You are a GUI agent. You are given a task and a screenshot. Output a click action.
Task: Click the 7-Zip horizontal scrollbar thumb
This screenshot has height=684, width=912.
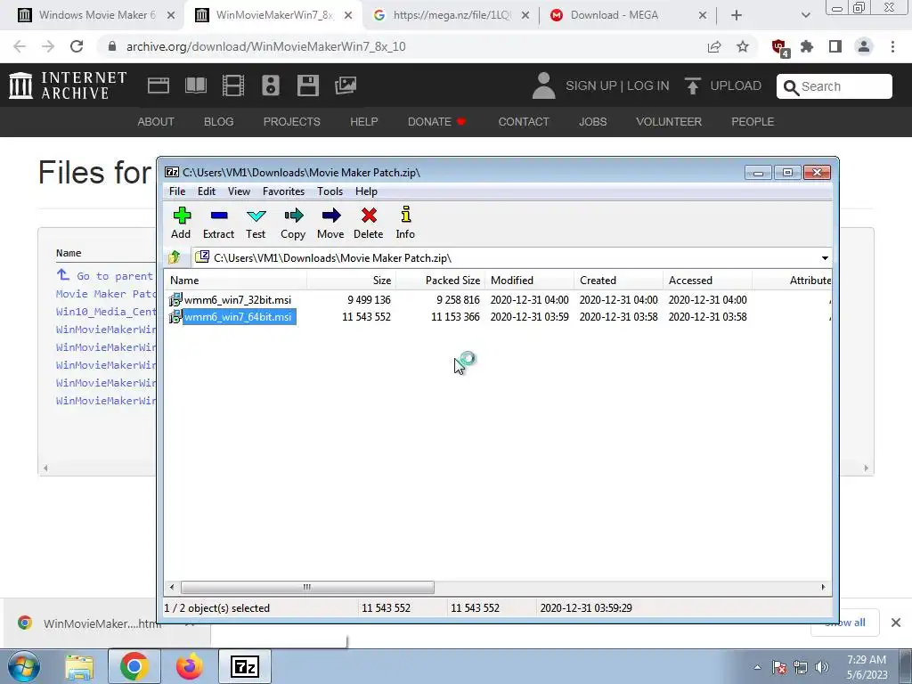(307, 587)
